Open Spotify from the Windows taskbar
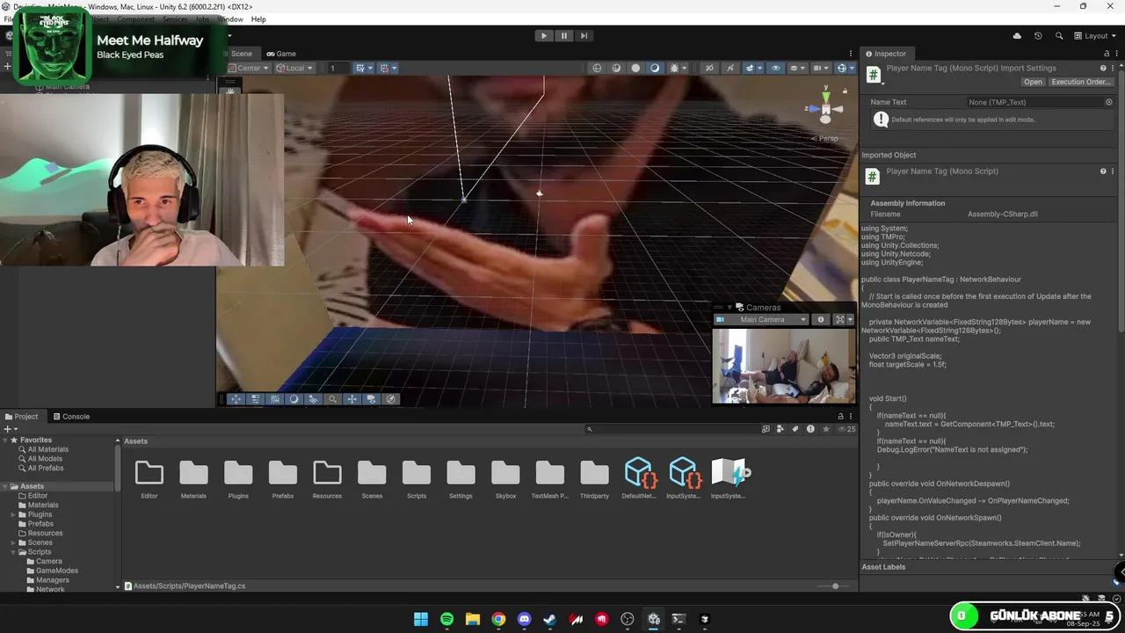Screen dimensions: 1125x633 (446, 619)
